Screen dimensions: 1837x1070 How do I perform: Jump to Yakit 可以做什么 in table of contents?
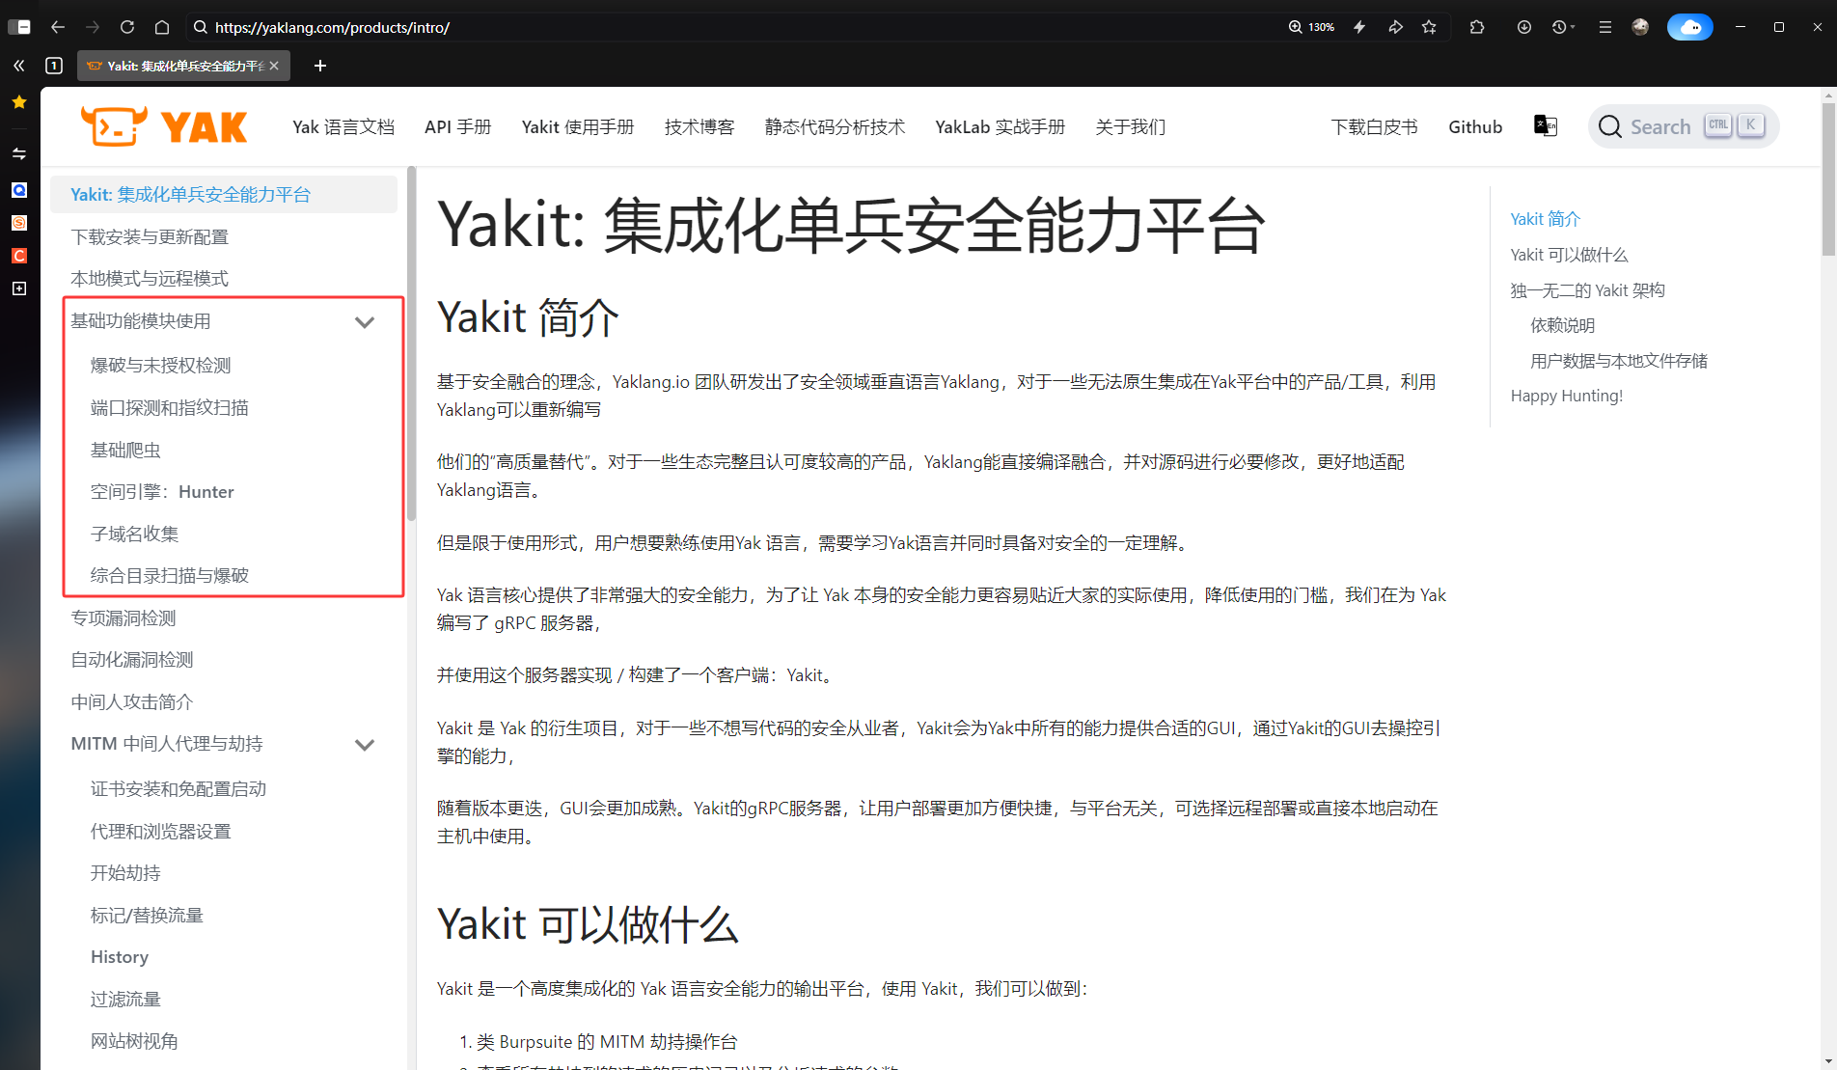click(x=1569, y=255)
